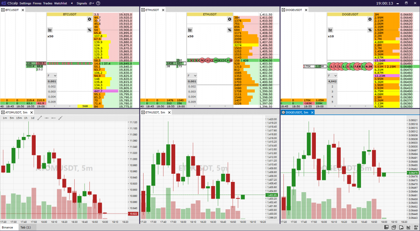This screenshot has width=420, height=231.
Task: Click DOGEUSDT 13.54M pink volume level
Action: tap(387, 61)
